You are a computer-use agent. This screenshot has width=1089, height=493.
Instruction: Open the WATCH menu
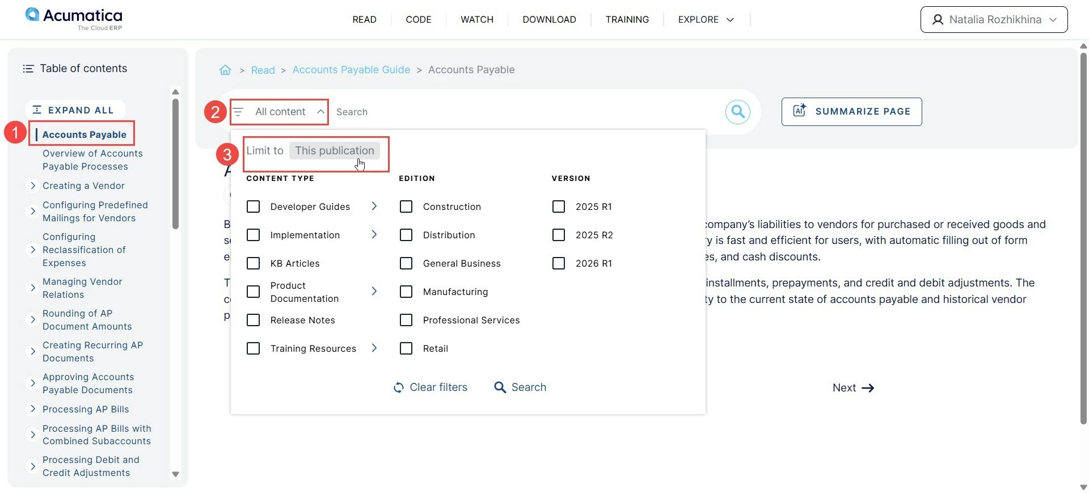tap(477, 19)
